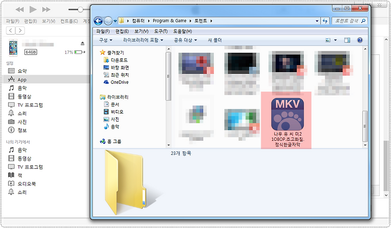This screenshot has width=391, height=228.
Task: Toggle the preview pane icon
Action: [x=347, y=40]
